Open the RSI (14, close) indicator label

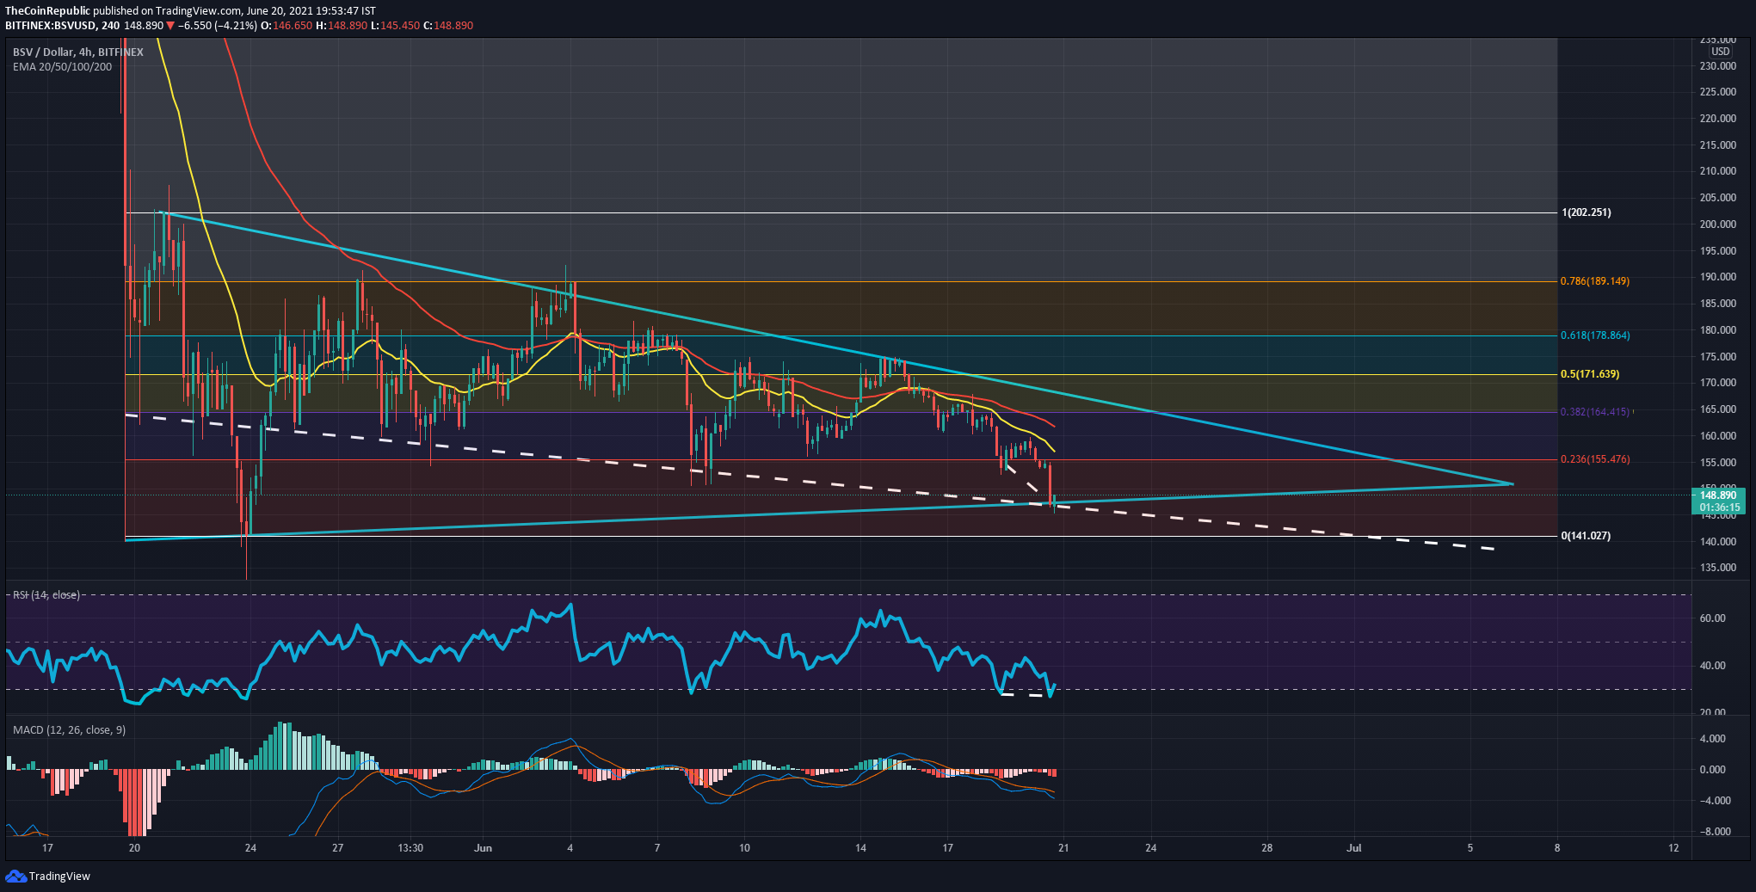point(46,595)
